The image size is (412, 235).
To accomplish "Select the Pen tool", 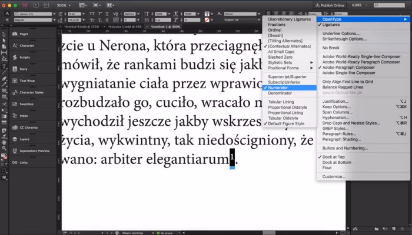I will pyautogui.click(x=4, y=79).
